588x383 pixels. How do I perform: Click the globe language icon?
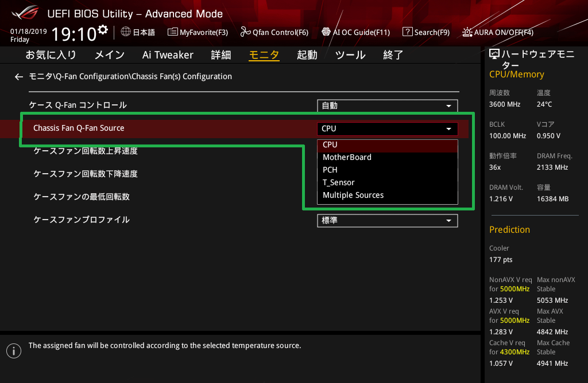[126, 32]
